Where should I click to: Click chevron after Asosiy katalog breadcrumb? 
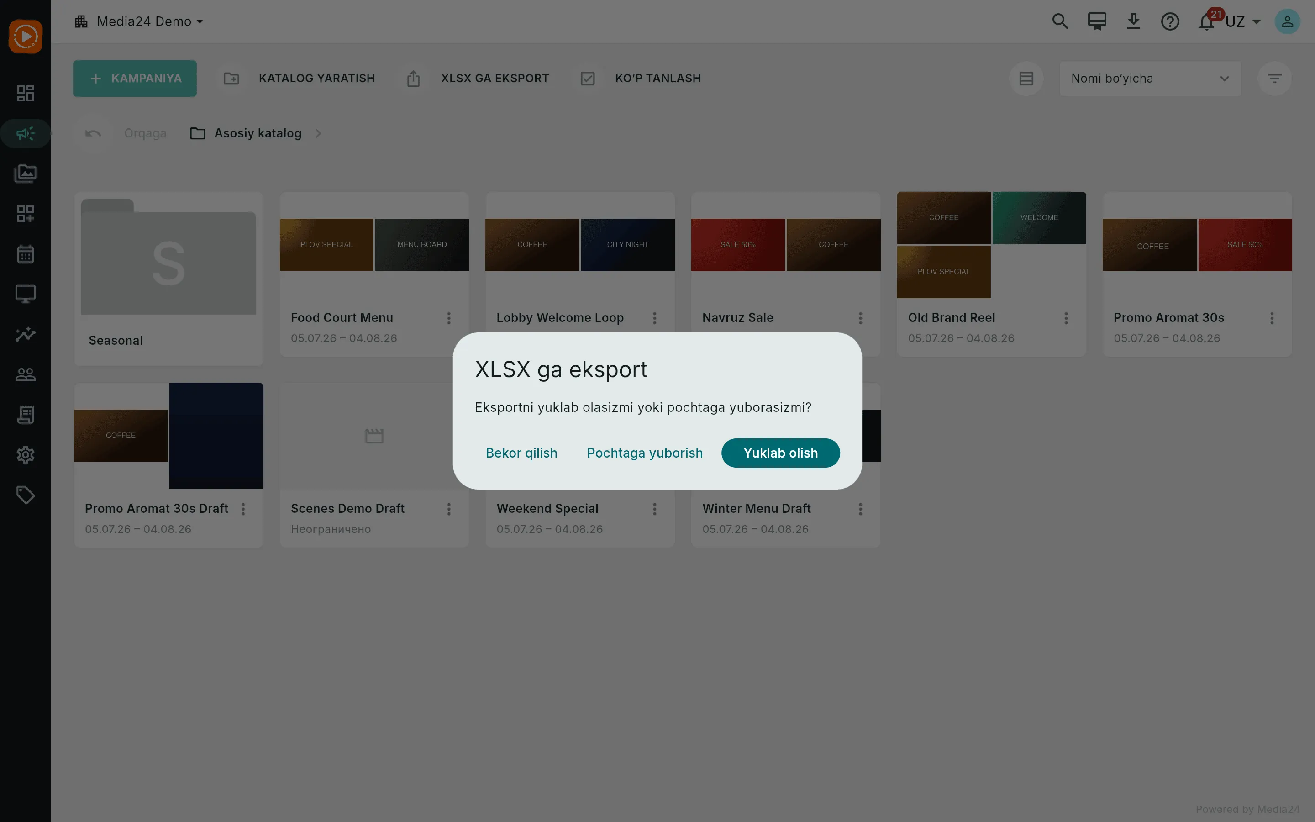point(318,133)
